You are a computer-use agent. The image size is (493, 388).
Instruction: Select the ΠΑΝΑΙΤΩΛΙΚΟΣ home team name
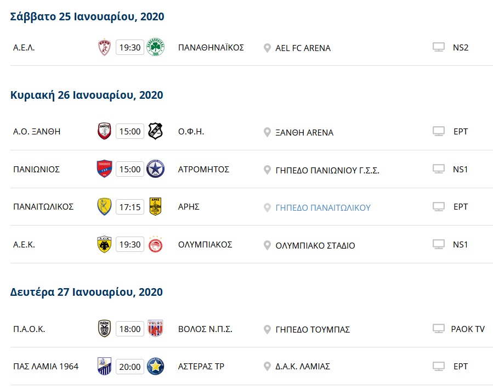pos(43,207)
